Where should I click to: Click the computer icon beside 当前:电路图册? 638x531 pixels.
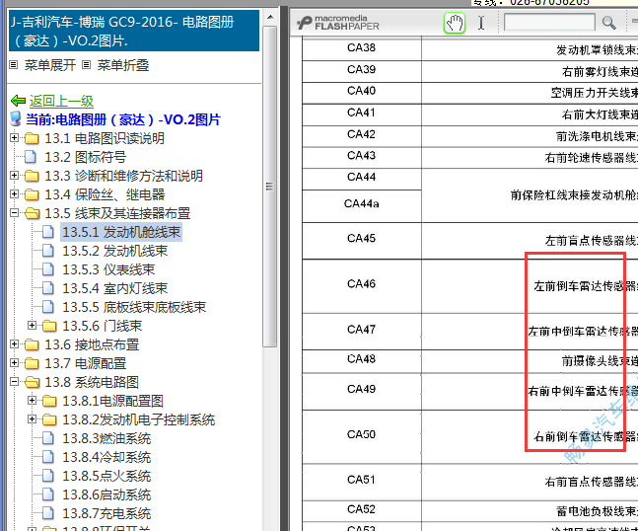click(x=16, y=118)
